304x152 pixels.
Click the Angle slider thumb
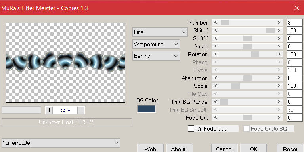click(x=247, y=46)
